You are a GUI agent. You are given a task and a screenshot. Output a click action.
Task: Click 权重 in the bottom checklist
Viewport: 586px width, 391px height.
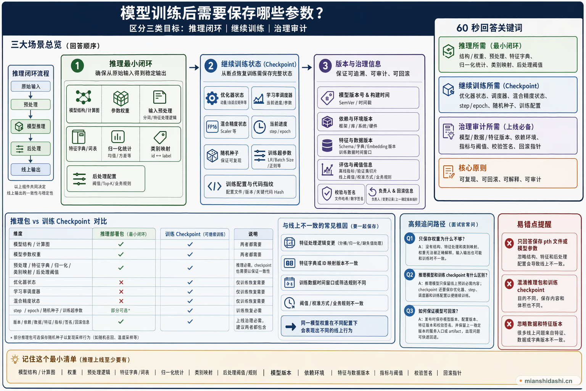click(72, 372)
